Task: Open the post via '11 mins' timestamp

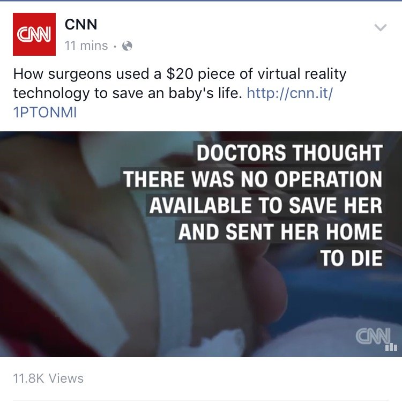Action: (x=86, y=46)
